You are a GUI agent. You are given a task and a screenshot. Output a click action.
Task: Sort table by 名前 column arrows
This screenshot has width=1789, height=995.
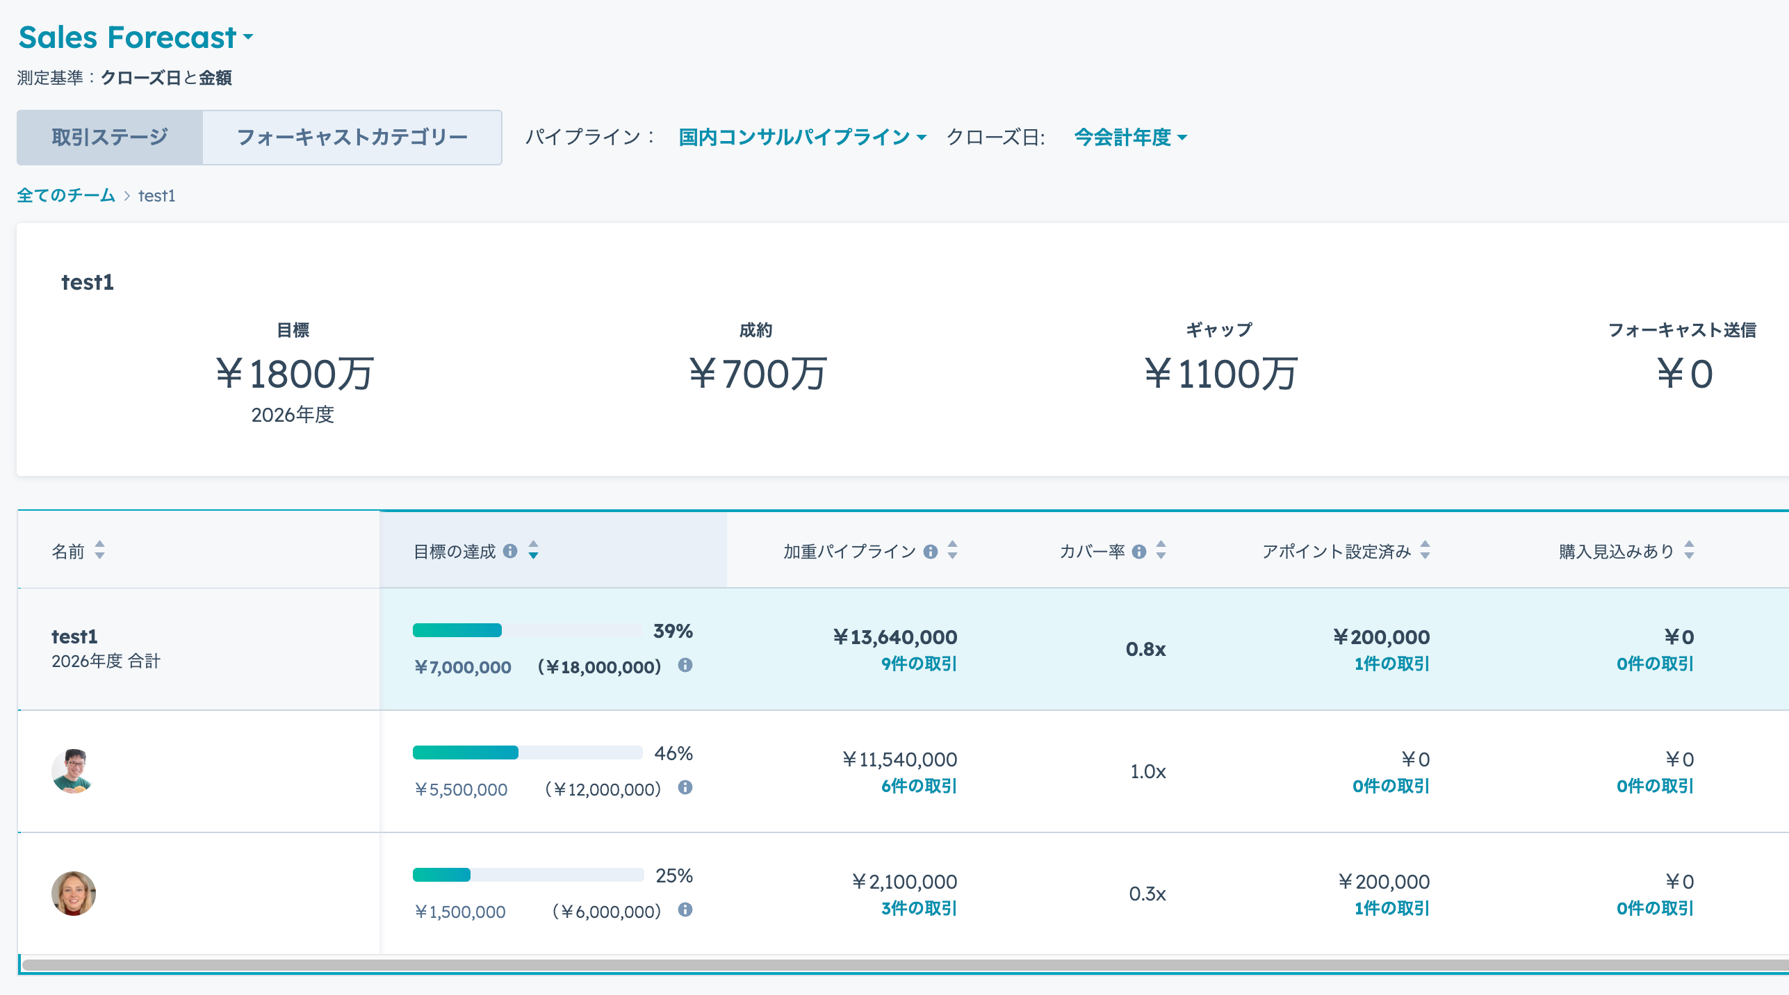pos(100,550)
